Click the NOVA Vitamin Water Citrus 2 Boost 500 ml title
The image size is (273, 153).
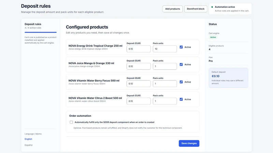coord(95,98)
